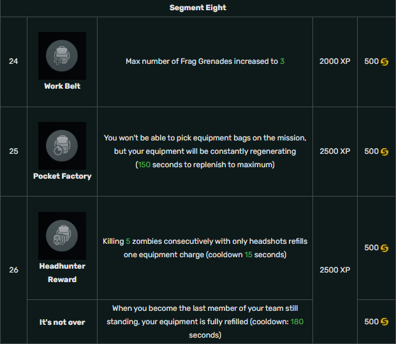396x344 pixels.
Task: Click the coin icon in row 25
Action: coord(385,152)
